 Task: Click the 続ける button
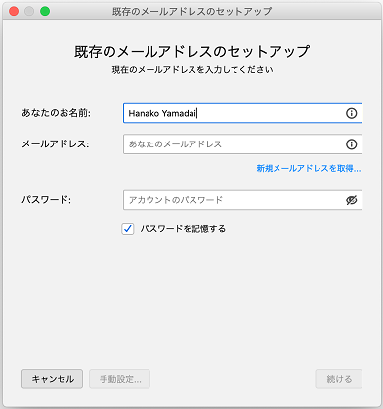(x=339, y=379)
